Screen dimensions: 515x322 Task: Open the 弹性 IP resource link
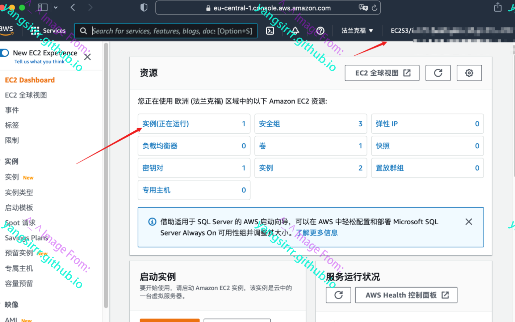(386, 124)
